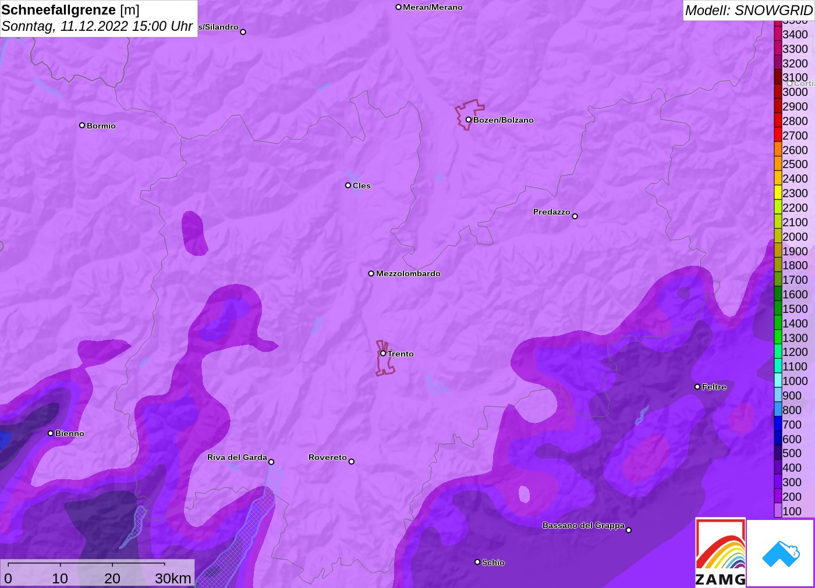Click the 100 m legend swatch
The image size is (815, 588).
point(778,511)
